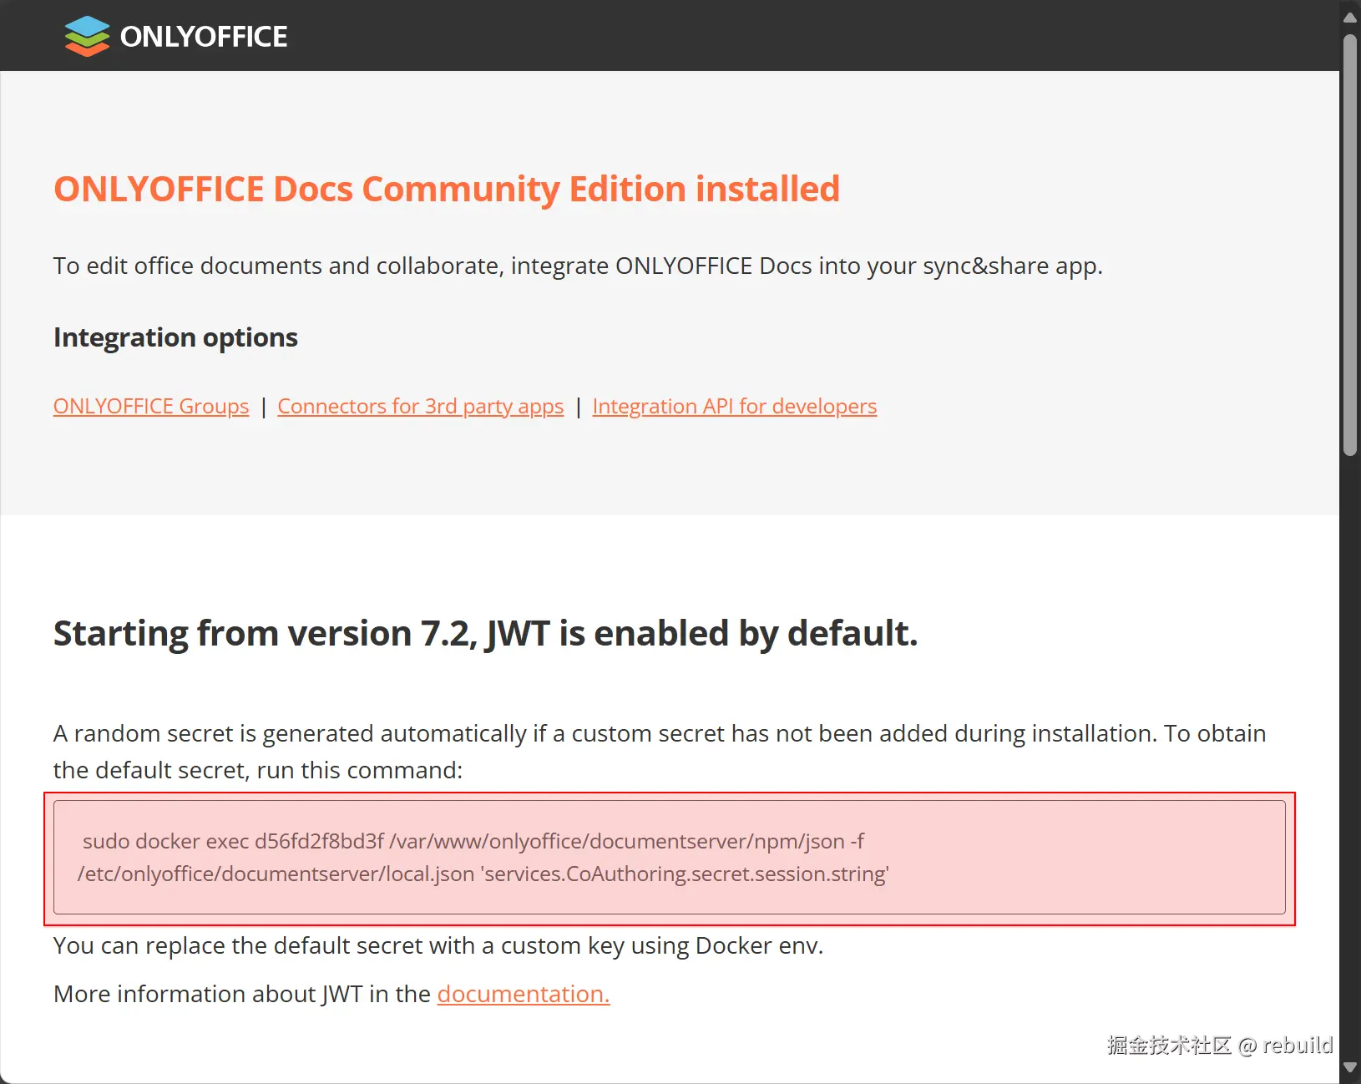Follow the Integration API for developers link
The image size is (1361, 1084).
pyautogui.click(x=734, y=407)
